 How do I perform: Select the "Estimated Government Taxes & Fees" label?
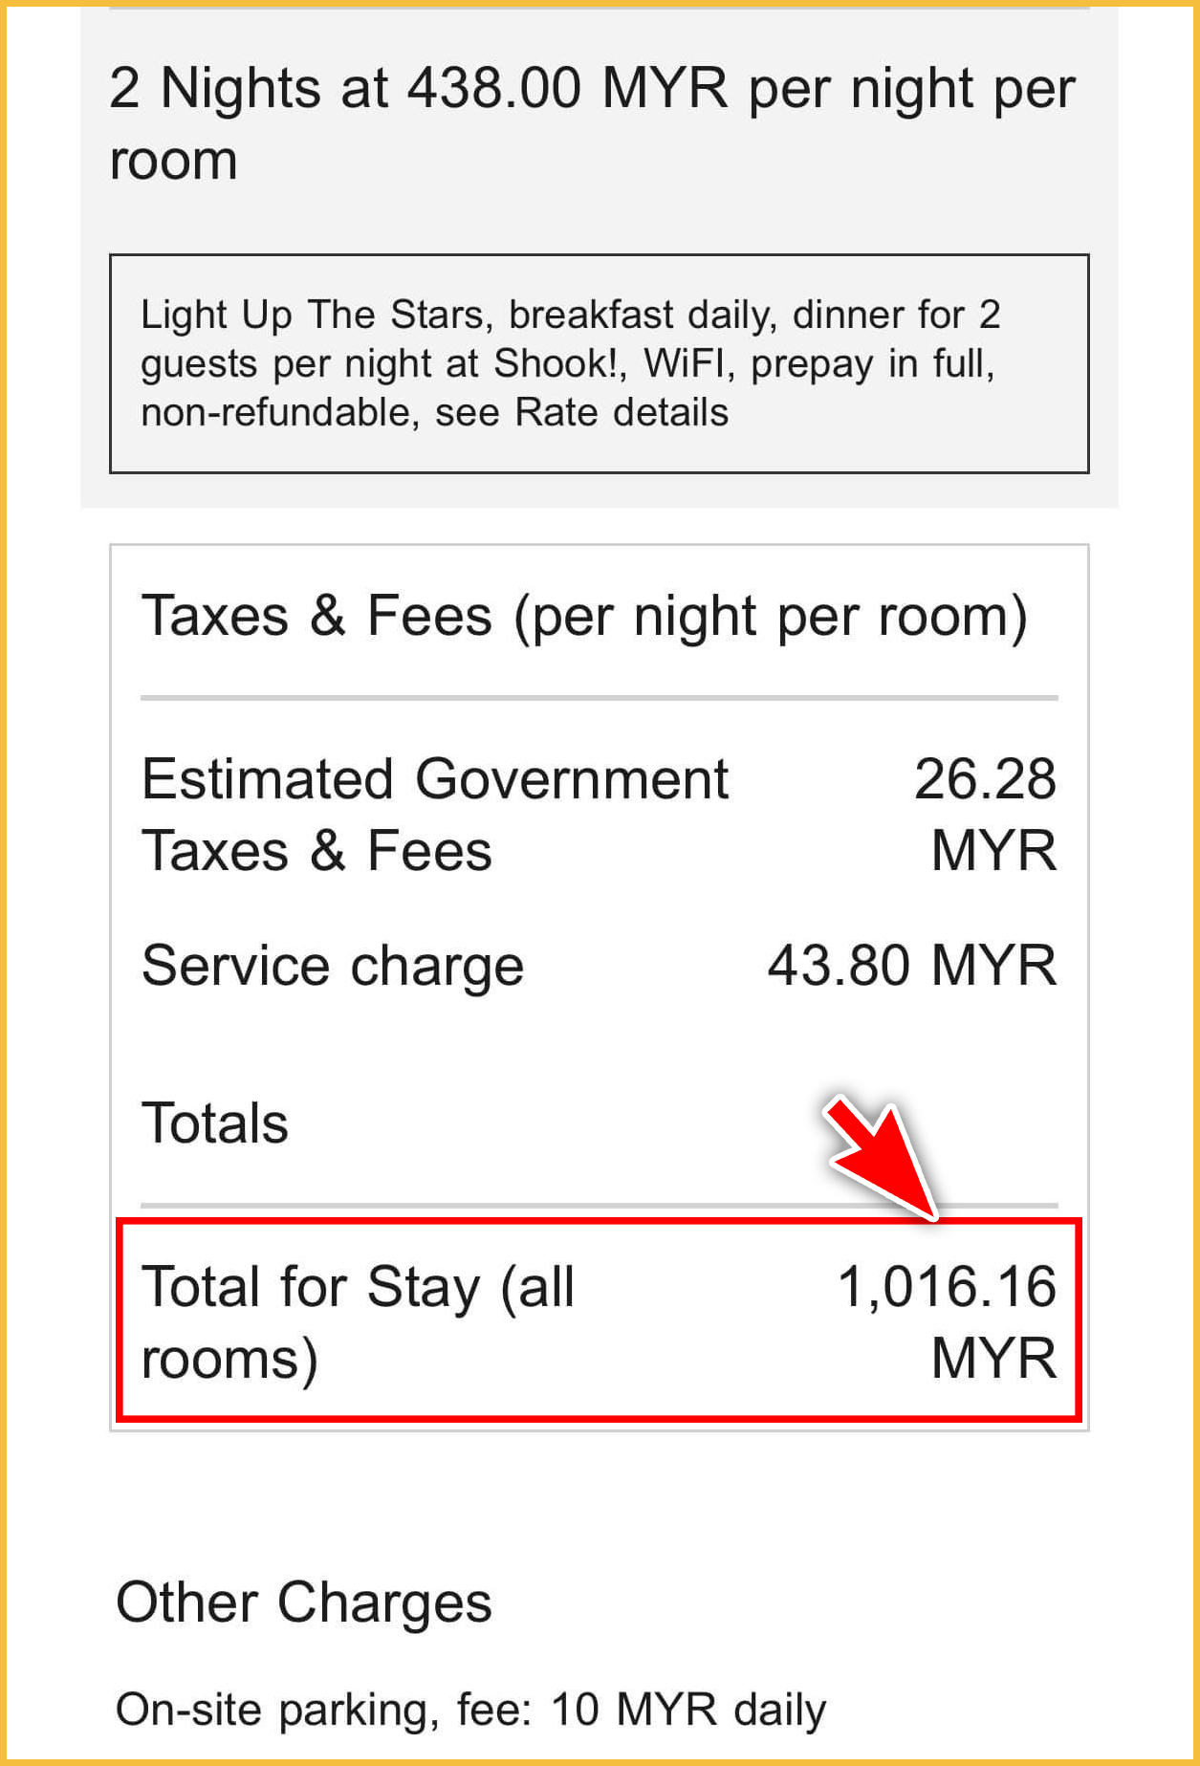(x=434, y=815)
